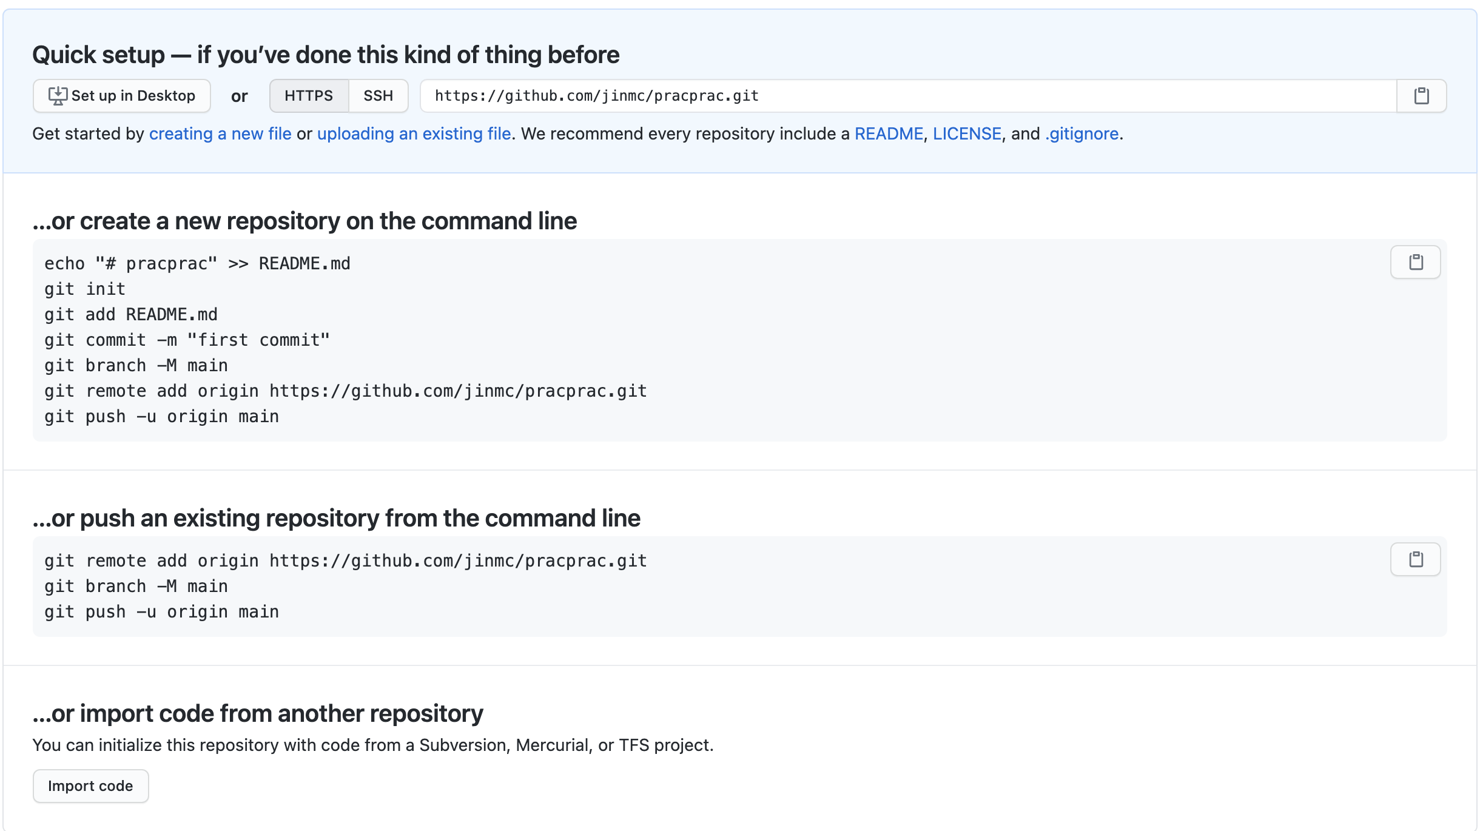Image resolution: width=1480 pixels, height=831 pixels.
Task: Click the LICENSE link
Action: [967, 133]
